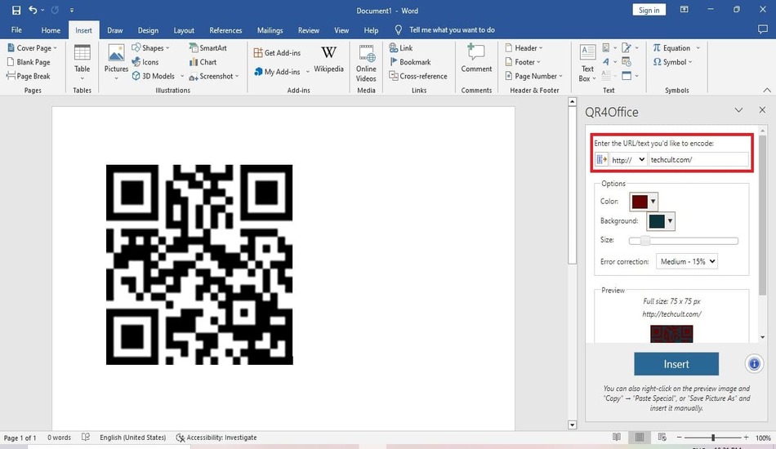Click the info icon in QR4Office pane

tap(754, 364)
